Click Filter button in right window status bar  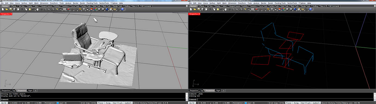point(339,103)
